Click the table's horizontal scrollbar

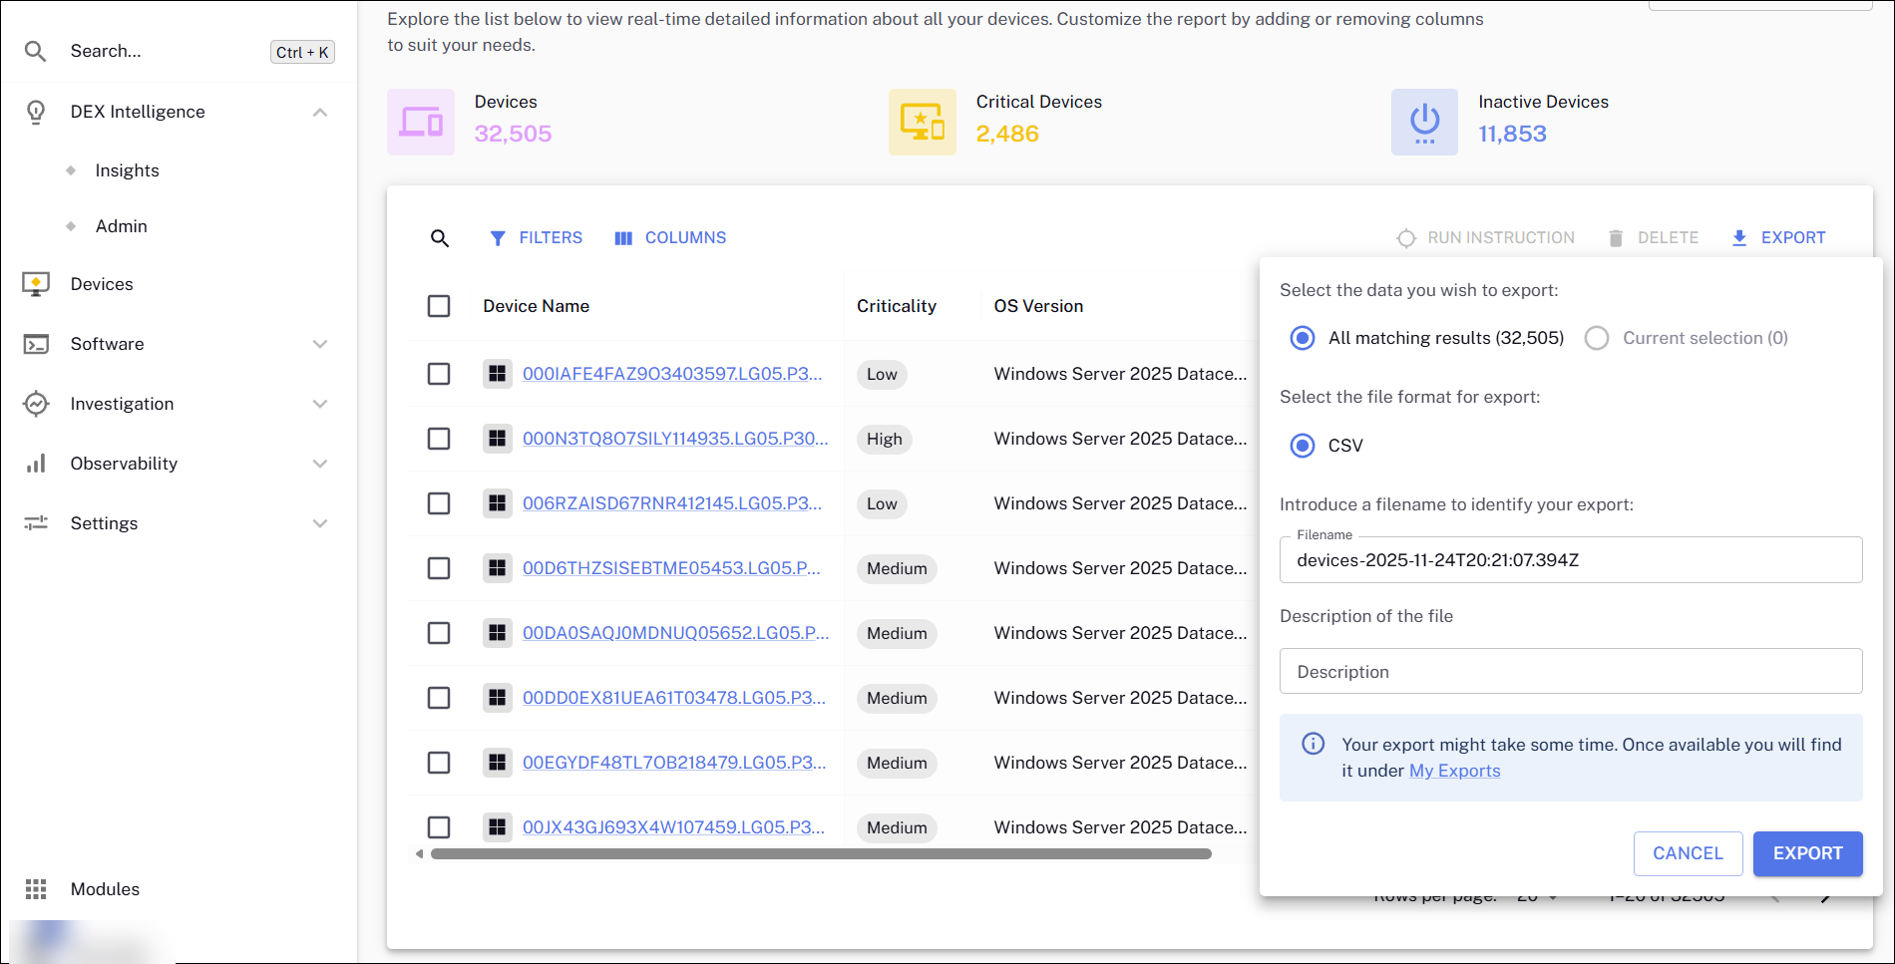click(820, 854)
